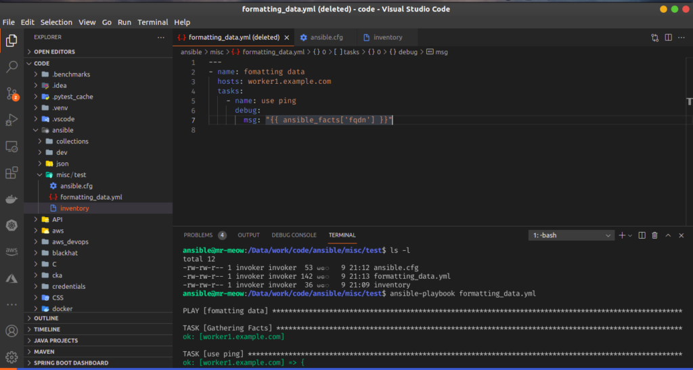Open editor more actions ellipsis

[x=681, y=37]
